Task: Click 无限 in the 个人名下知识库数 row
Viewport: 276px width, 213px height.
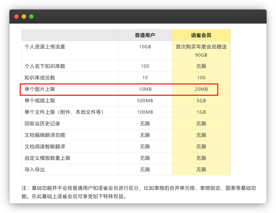Action: click(201, 66)
